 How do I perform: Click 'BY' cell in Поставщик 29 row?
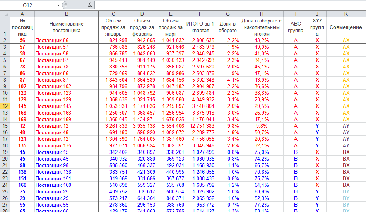pos(346,198)
